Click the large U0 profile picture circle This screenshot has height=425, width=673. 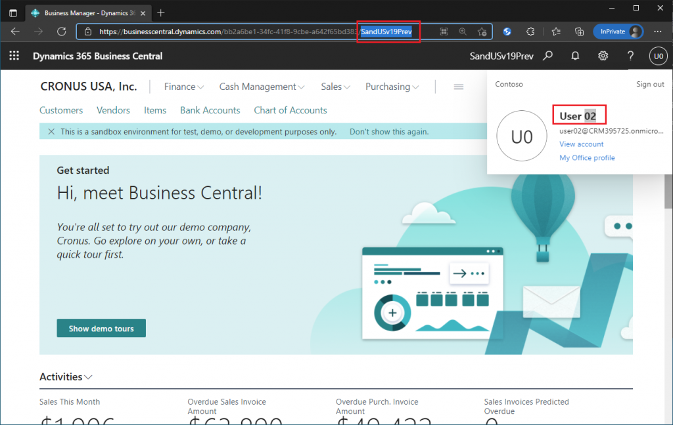coord(522,136)
